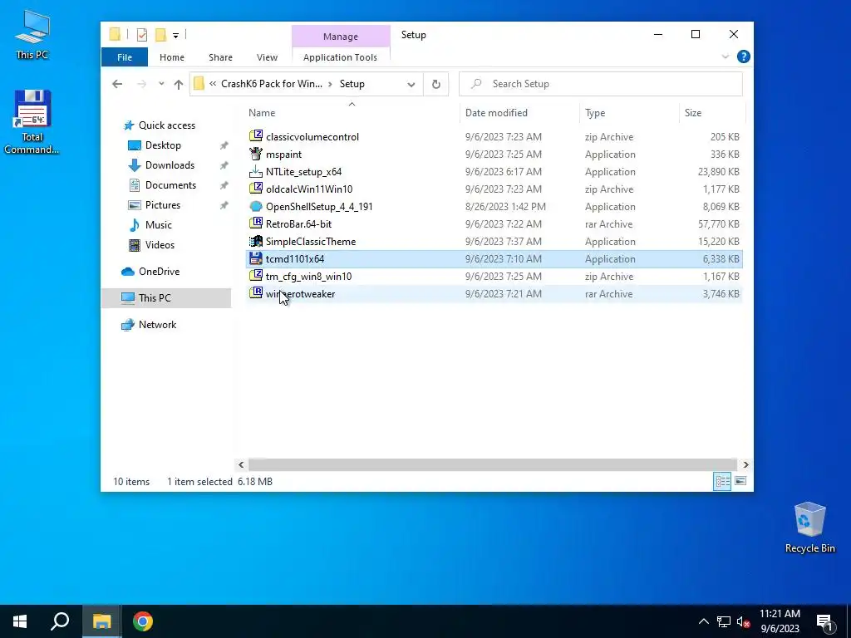This screenshot has height=638, width=851.
Task: Click the horizontal scrollbar track
Action: (x=493, y=465)
